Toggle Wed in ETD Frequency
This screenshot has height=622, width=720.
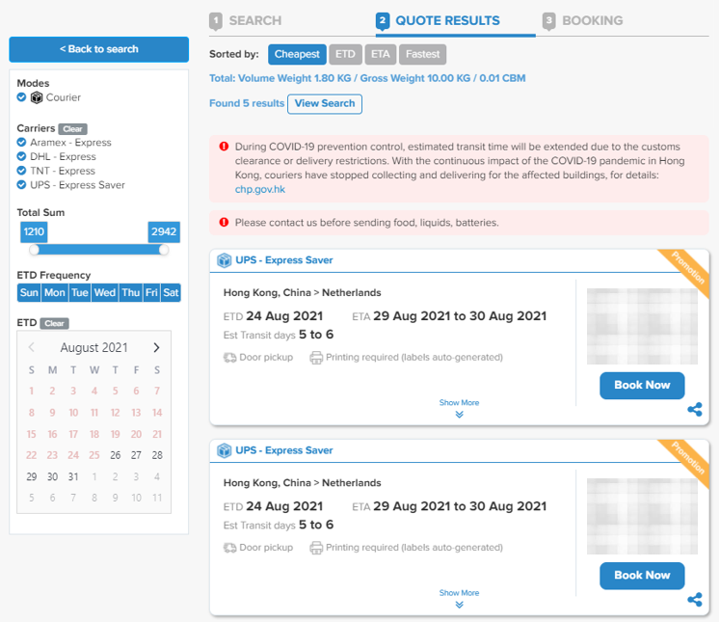point(105,292)
